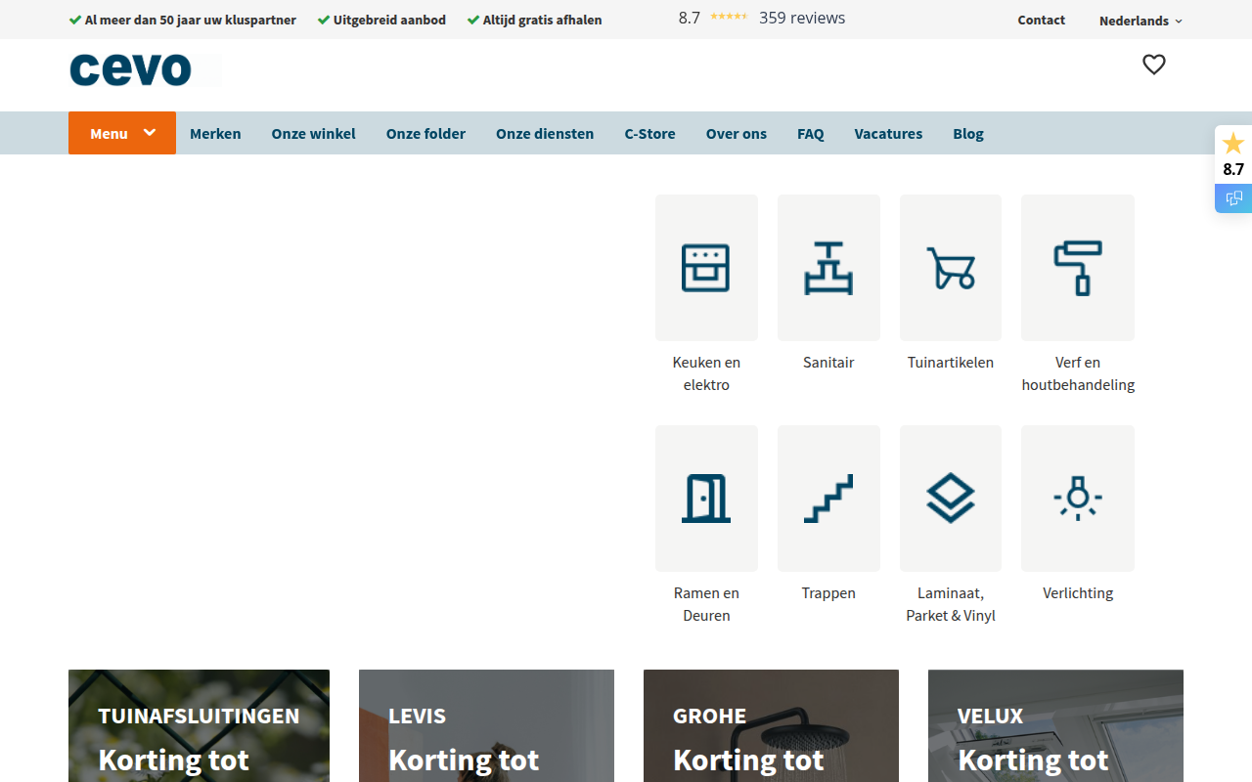Viewport: 1252px width, 782px height.
Task: Open the Keuken en elektro oven icon
Action: [x=706, y=268]
